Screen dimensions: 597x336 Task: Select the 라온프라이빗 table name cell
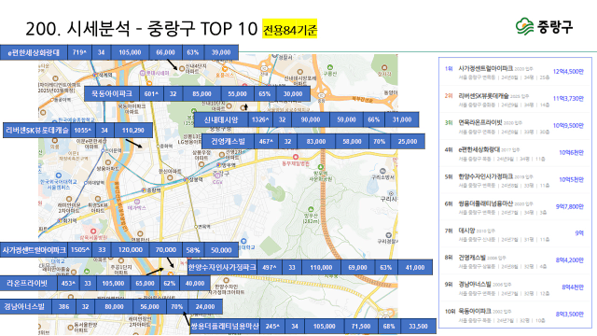[x=29, y=284]
